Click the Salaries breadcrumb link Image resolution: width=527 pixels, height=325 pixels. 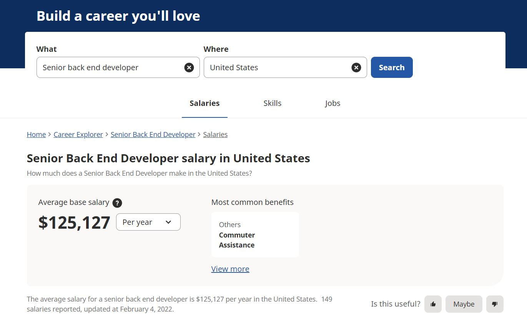(x=215, y=134)
